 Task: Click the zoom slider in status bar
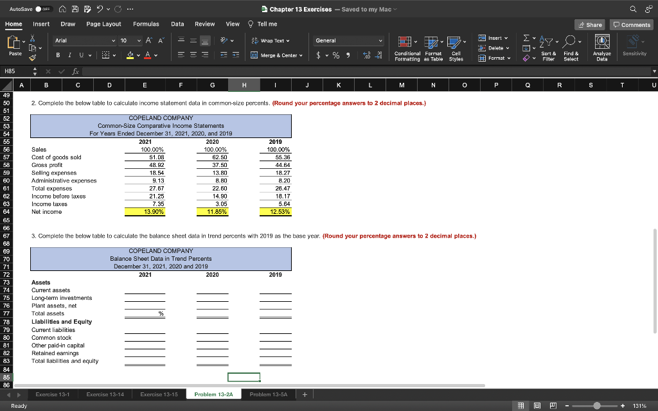point(597,405)
